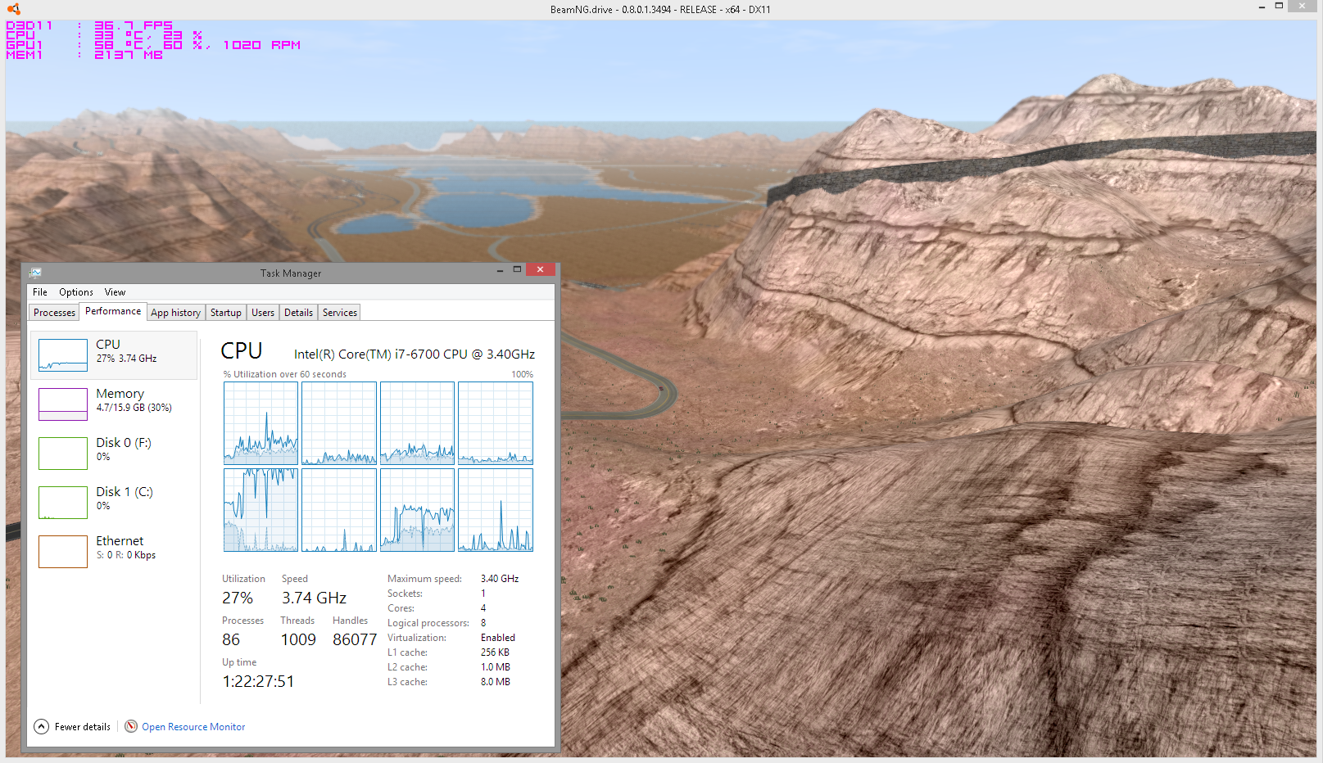
Task: Click the fourth logical processor graph, bottom row
Action: coord(496,510)
